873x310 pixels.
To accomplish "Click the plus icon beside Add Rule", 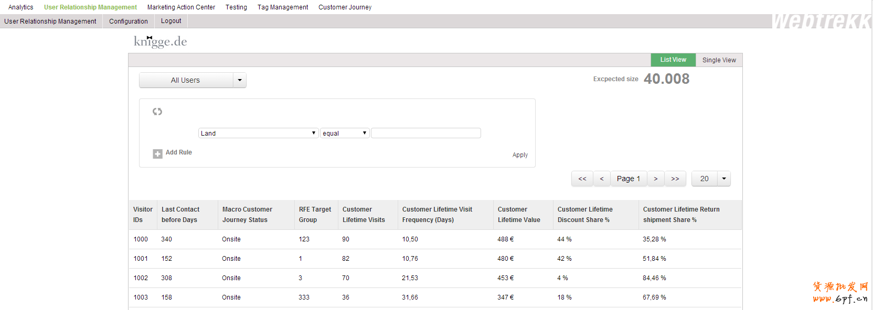I will pos(157,153).
